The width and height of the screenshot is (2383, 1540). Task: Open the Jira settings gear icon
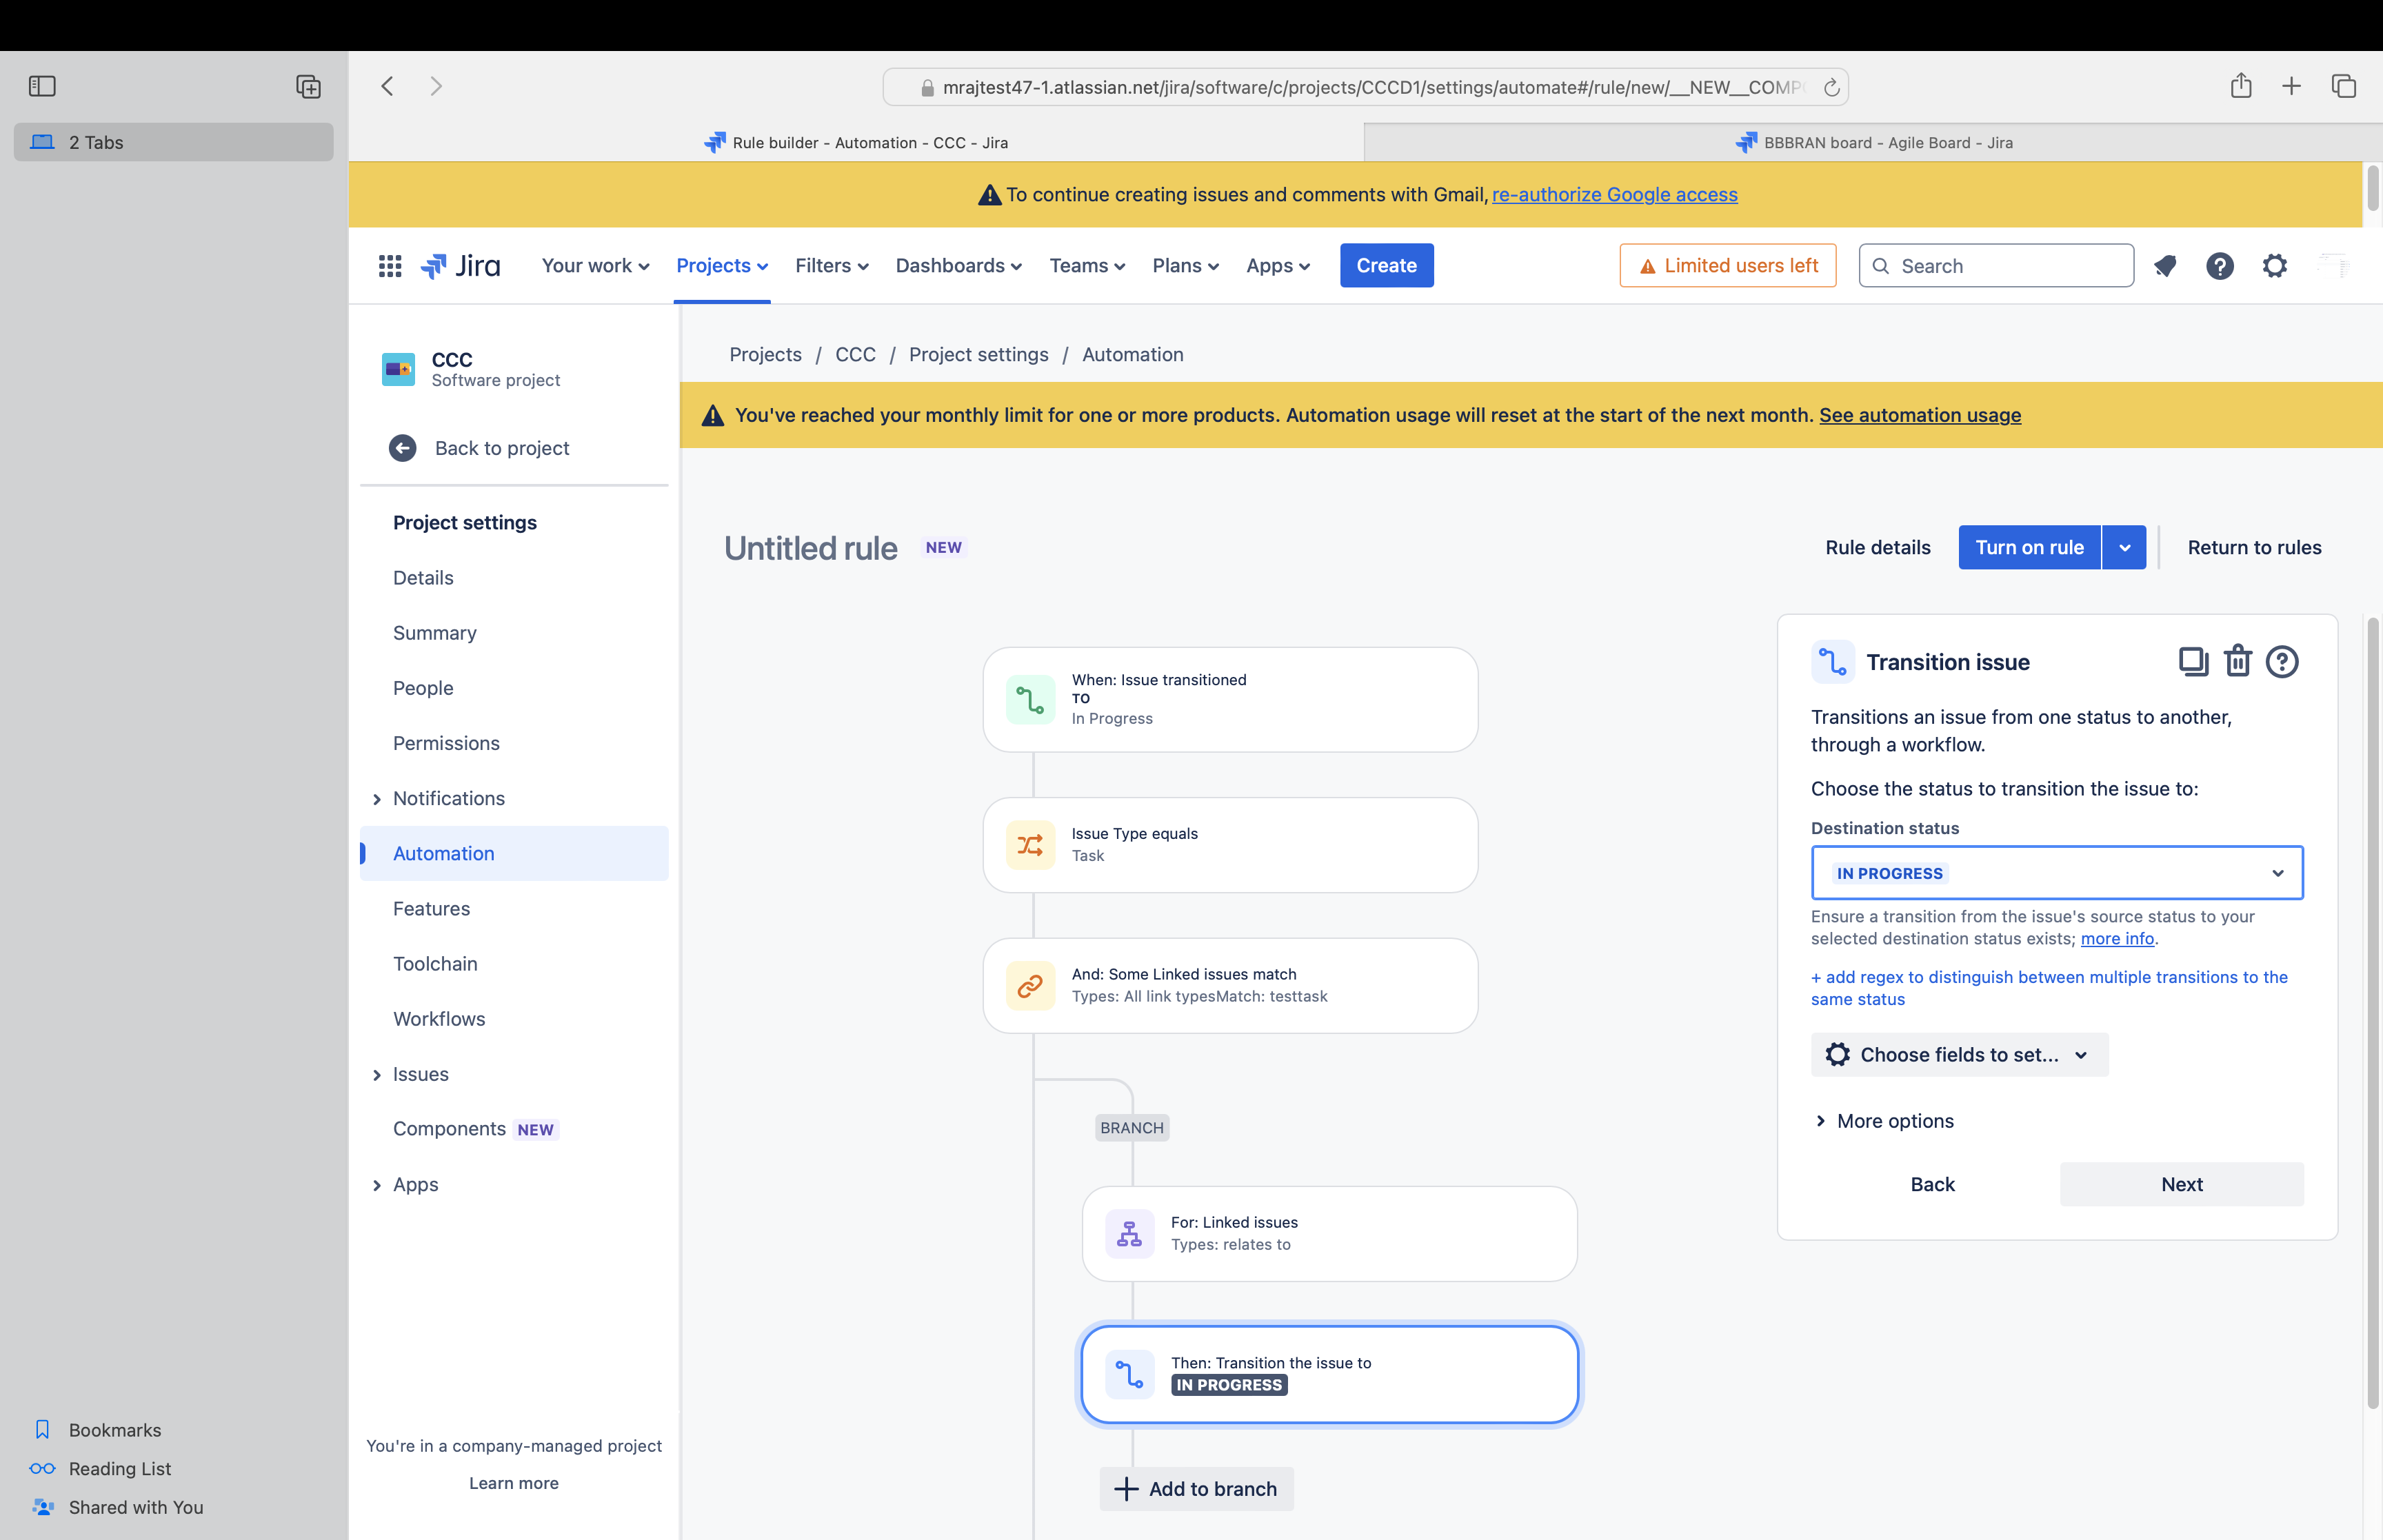pos(2275,266)
